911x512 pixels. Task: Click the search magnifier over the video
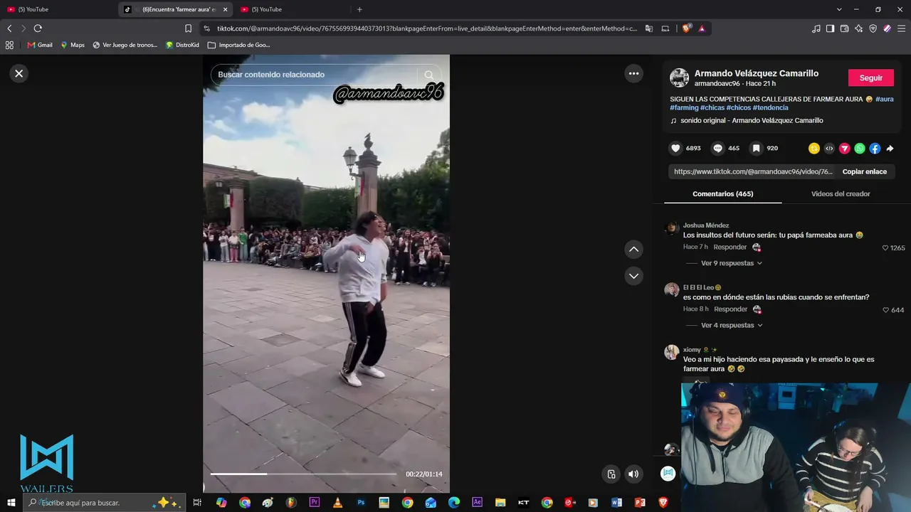428,75
